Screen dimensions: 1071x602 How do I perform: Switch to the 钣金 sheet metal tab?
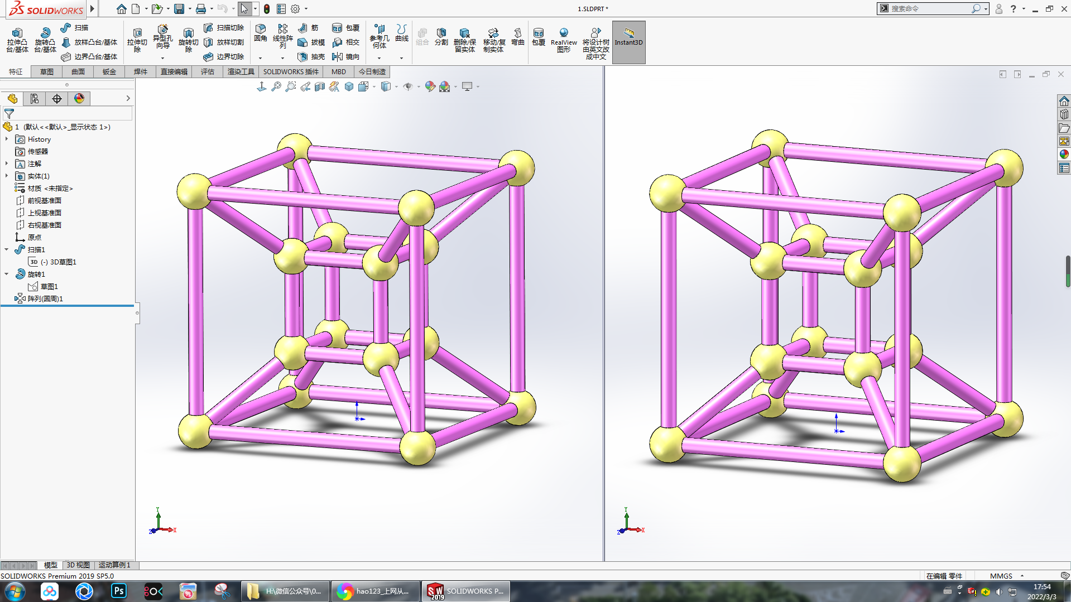[x=109, y=71]
